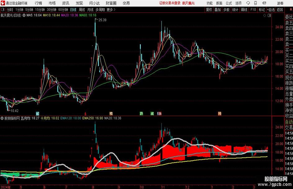Open the F10 company info button

click(253, 10)
